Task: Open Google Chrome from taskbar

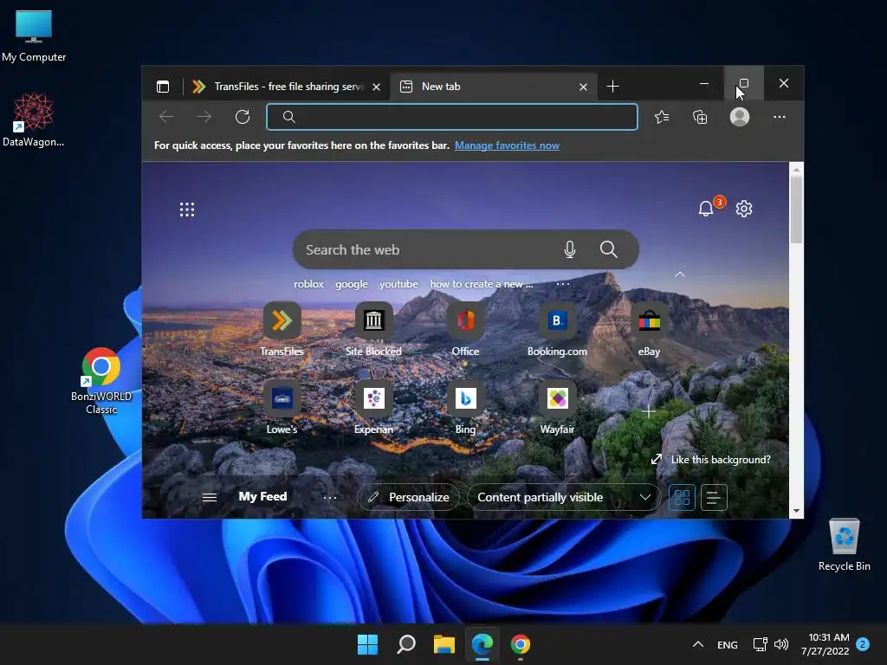Action: coord(521,644)
